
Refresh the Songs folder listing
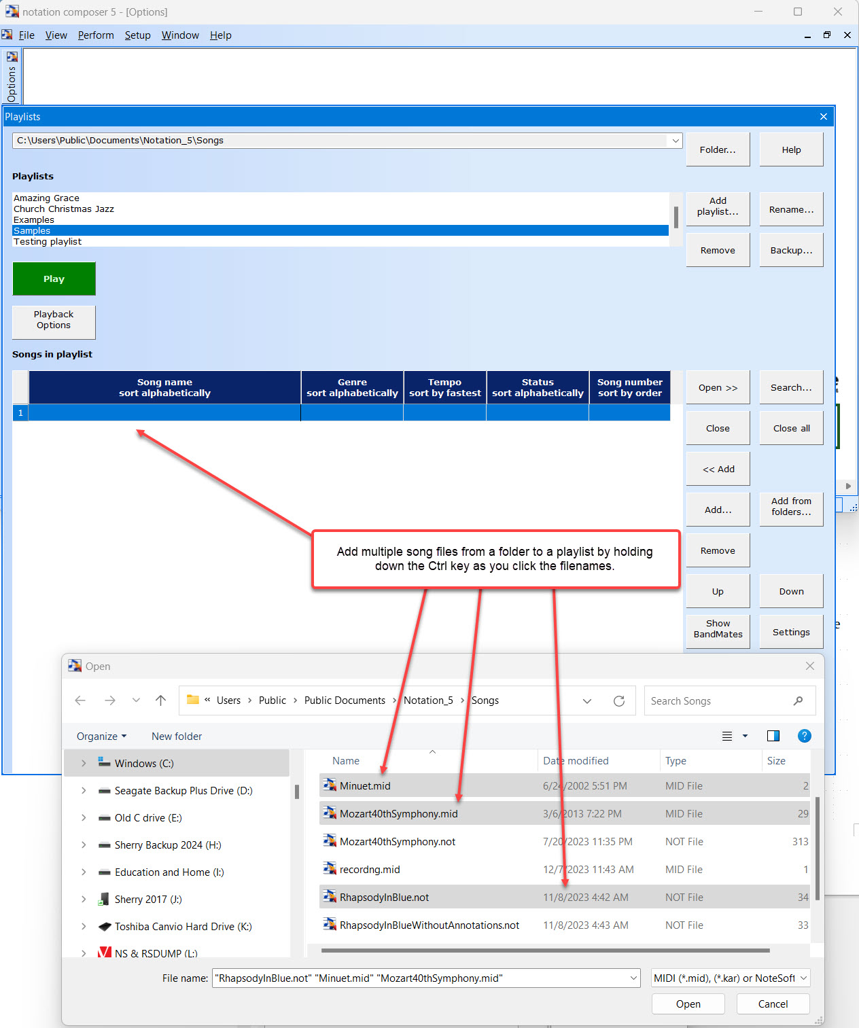tap(618, 701)
